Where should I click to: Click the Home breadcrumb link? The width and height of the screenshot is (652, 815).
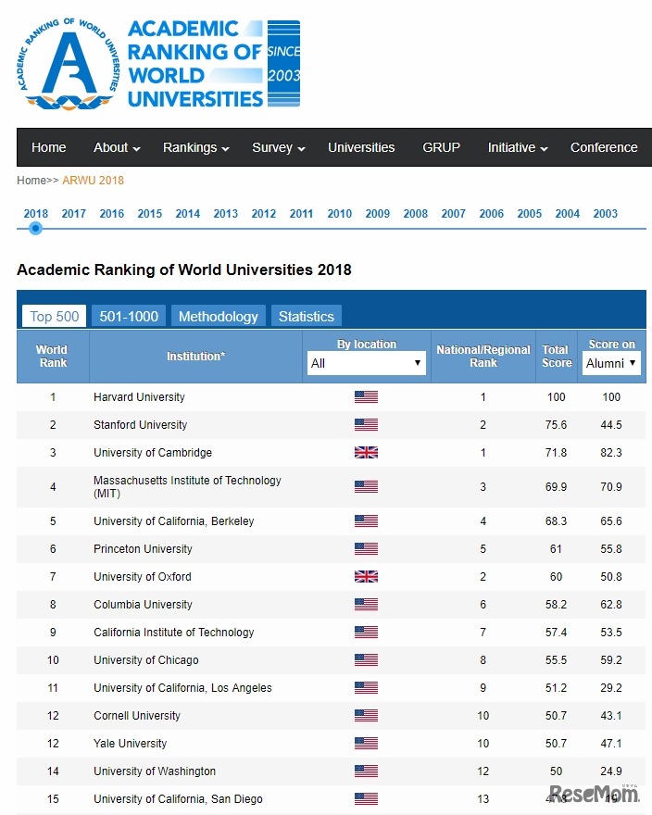31,181
